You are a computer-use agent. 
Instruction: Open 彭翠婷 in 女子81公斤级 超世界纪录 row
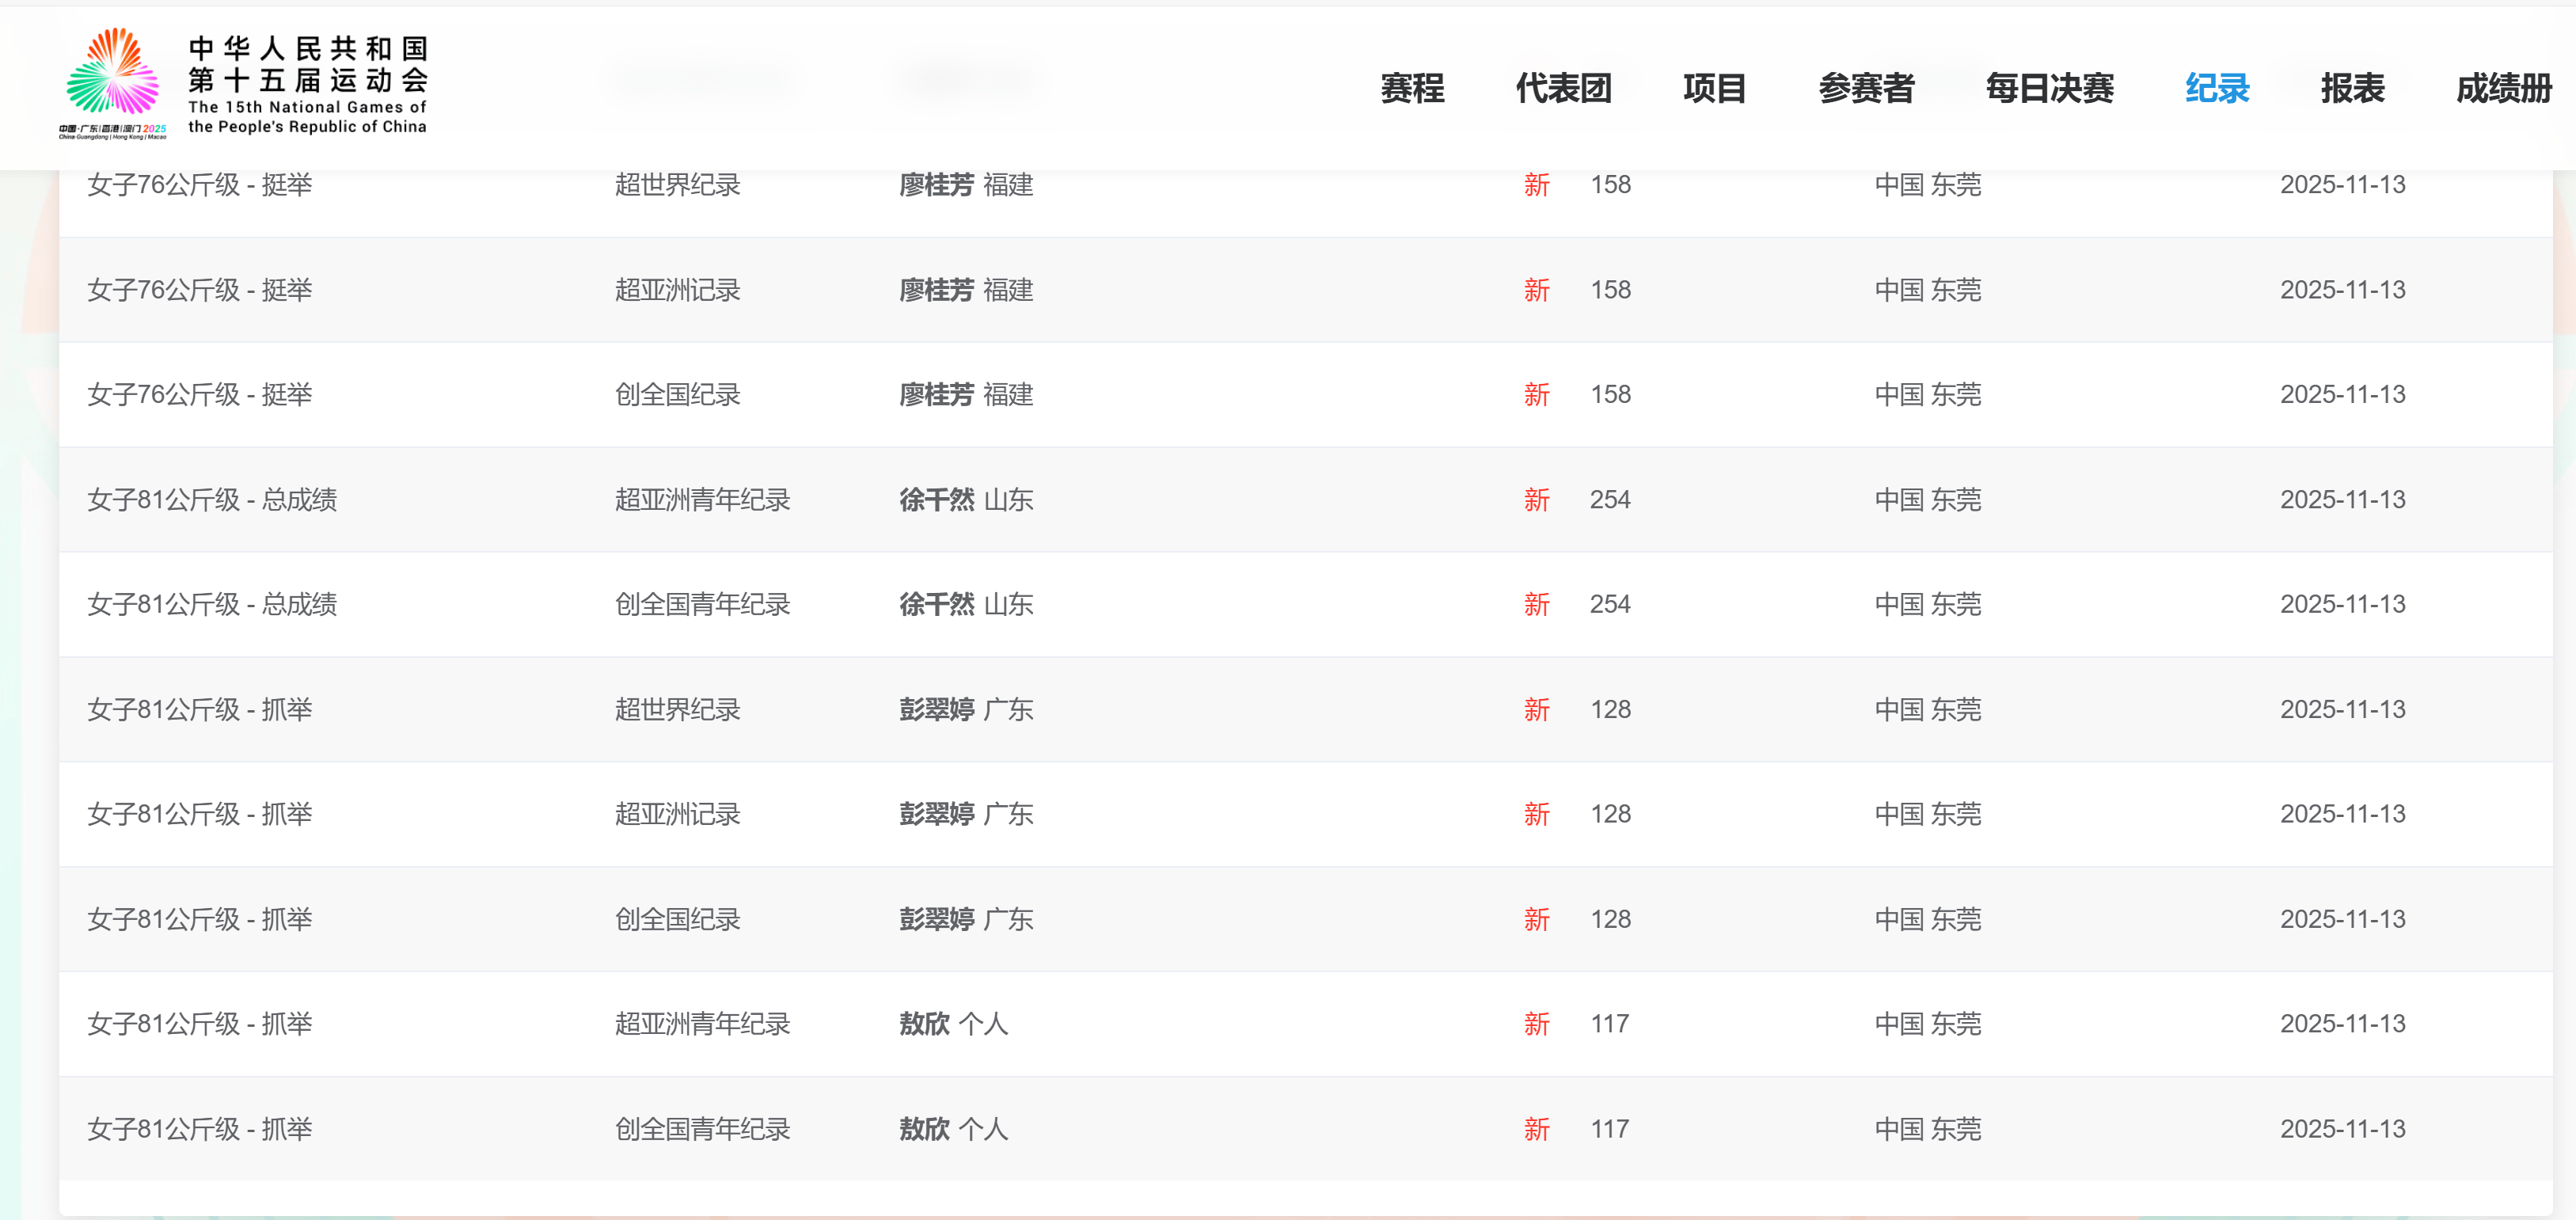coord(936,710)
